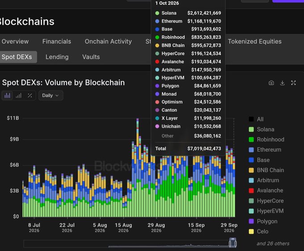Open the Onchain Activity tab
This screenshot has width=304, height=251.
coord(108,42)
